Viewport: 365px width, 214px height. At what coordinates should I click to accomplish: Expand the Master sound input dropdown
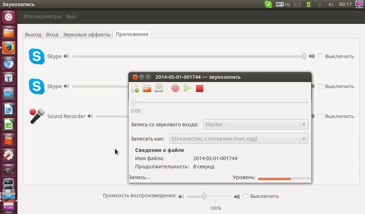[256, 124]
